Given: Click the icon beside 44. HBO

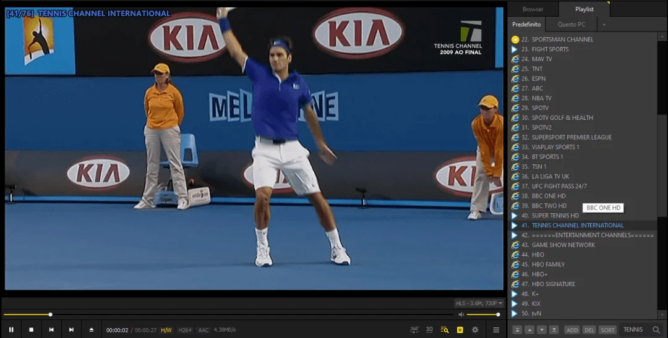Looking at the screenshot, I should coord(515,255).
